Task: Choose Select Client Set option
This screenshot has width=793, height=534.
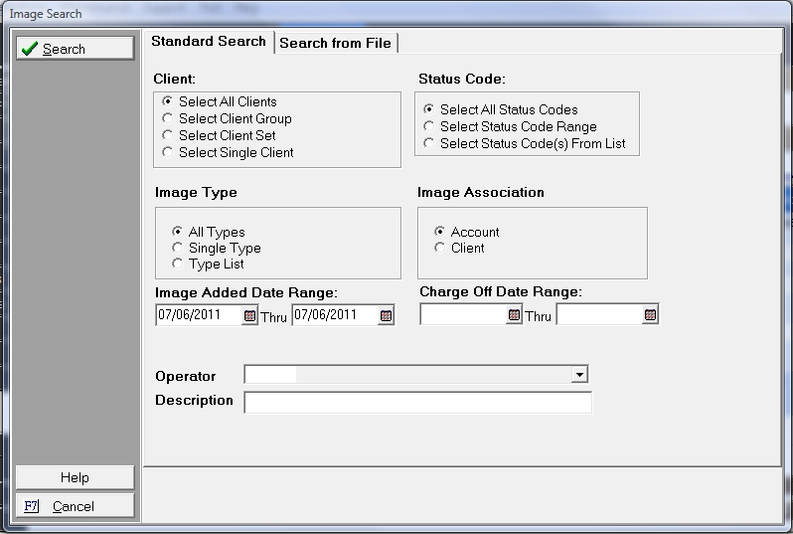Action: coord(168,135)
